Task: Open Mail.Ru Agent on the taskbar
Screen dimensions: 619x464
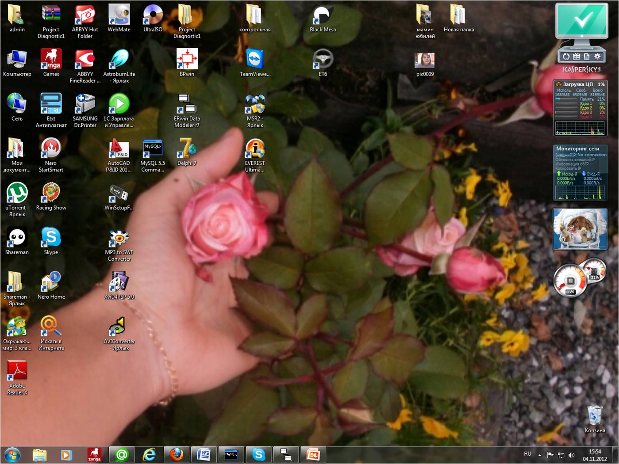Action: point(122,455)
